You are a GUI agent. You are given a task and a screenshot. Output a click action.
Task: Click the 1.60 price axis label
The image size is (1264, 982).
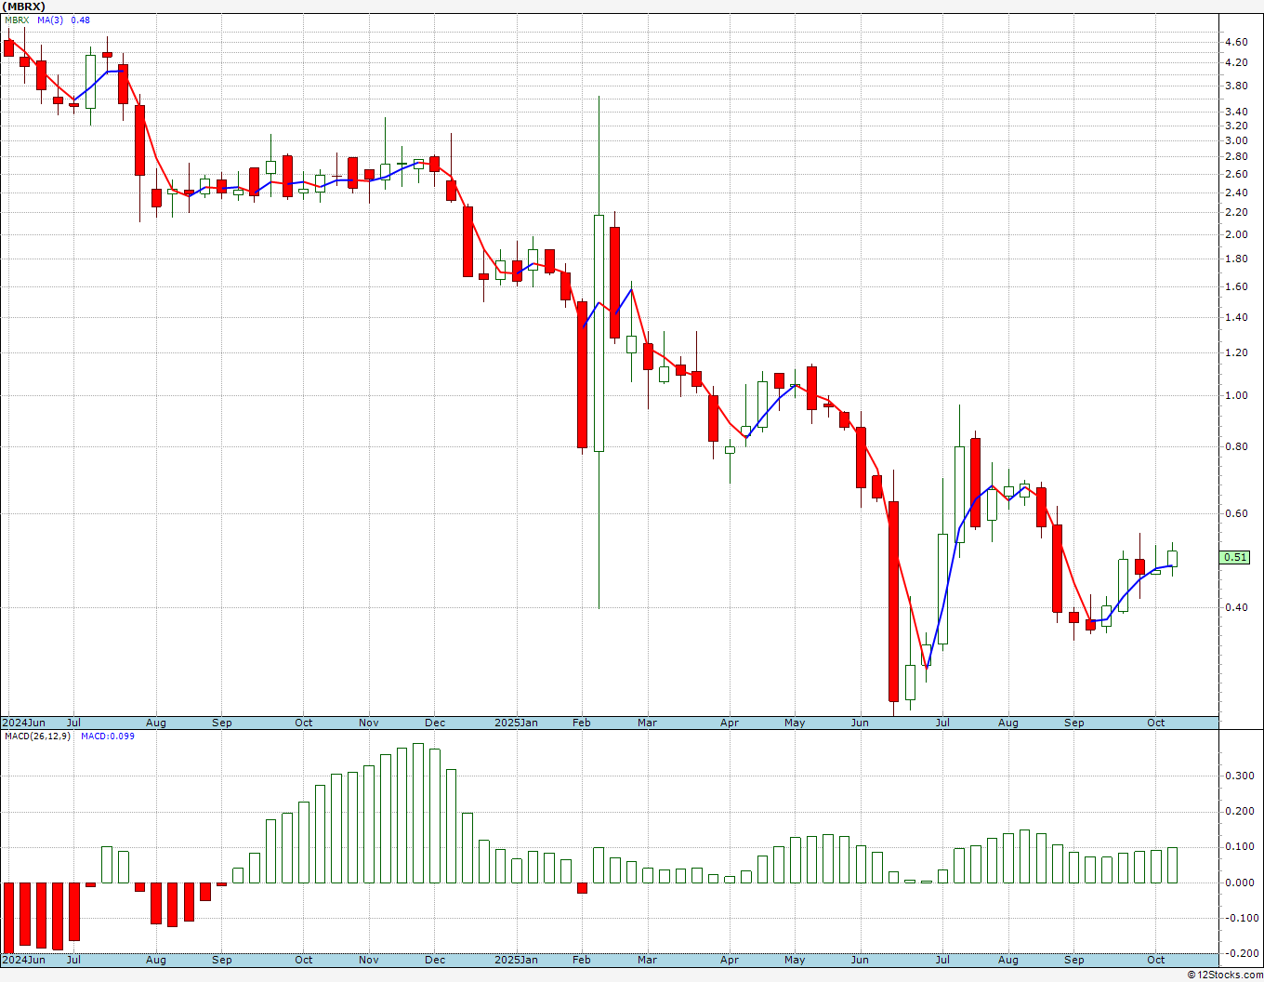point(1236,287)
